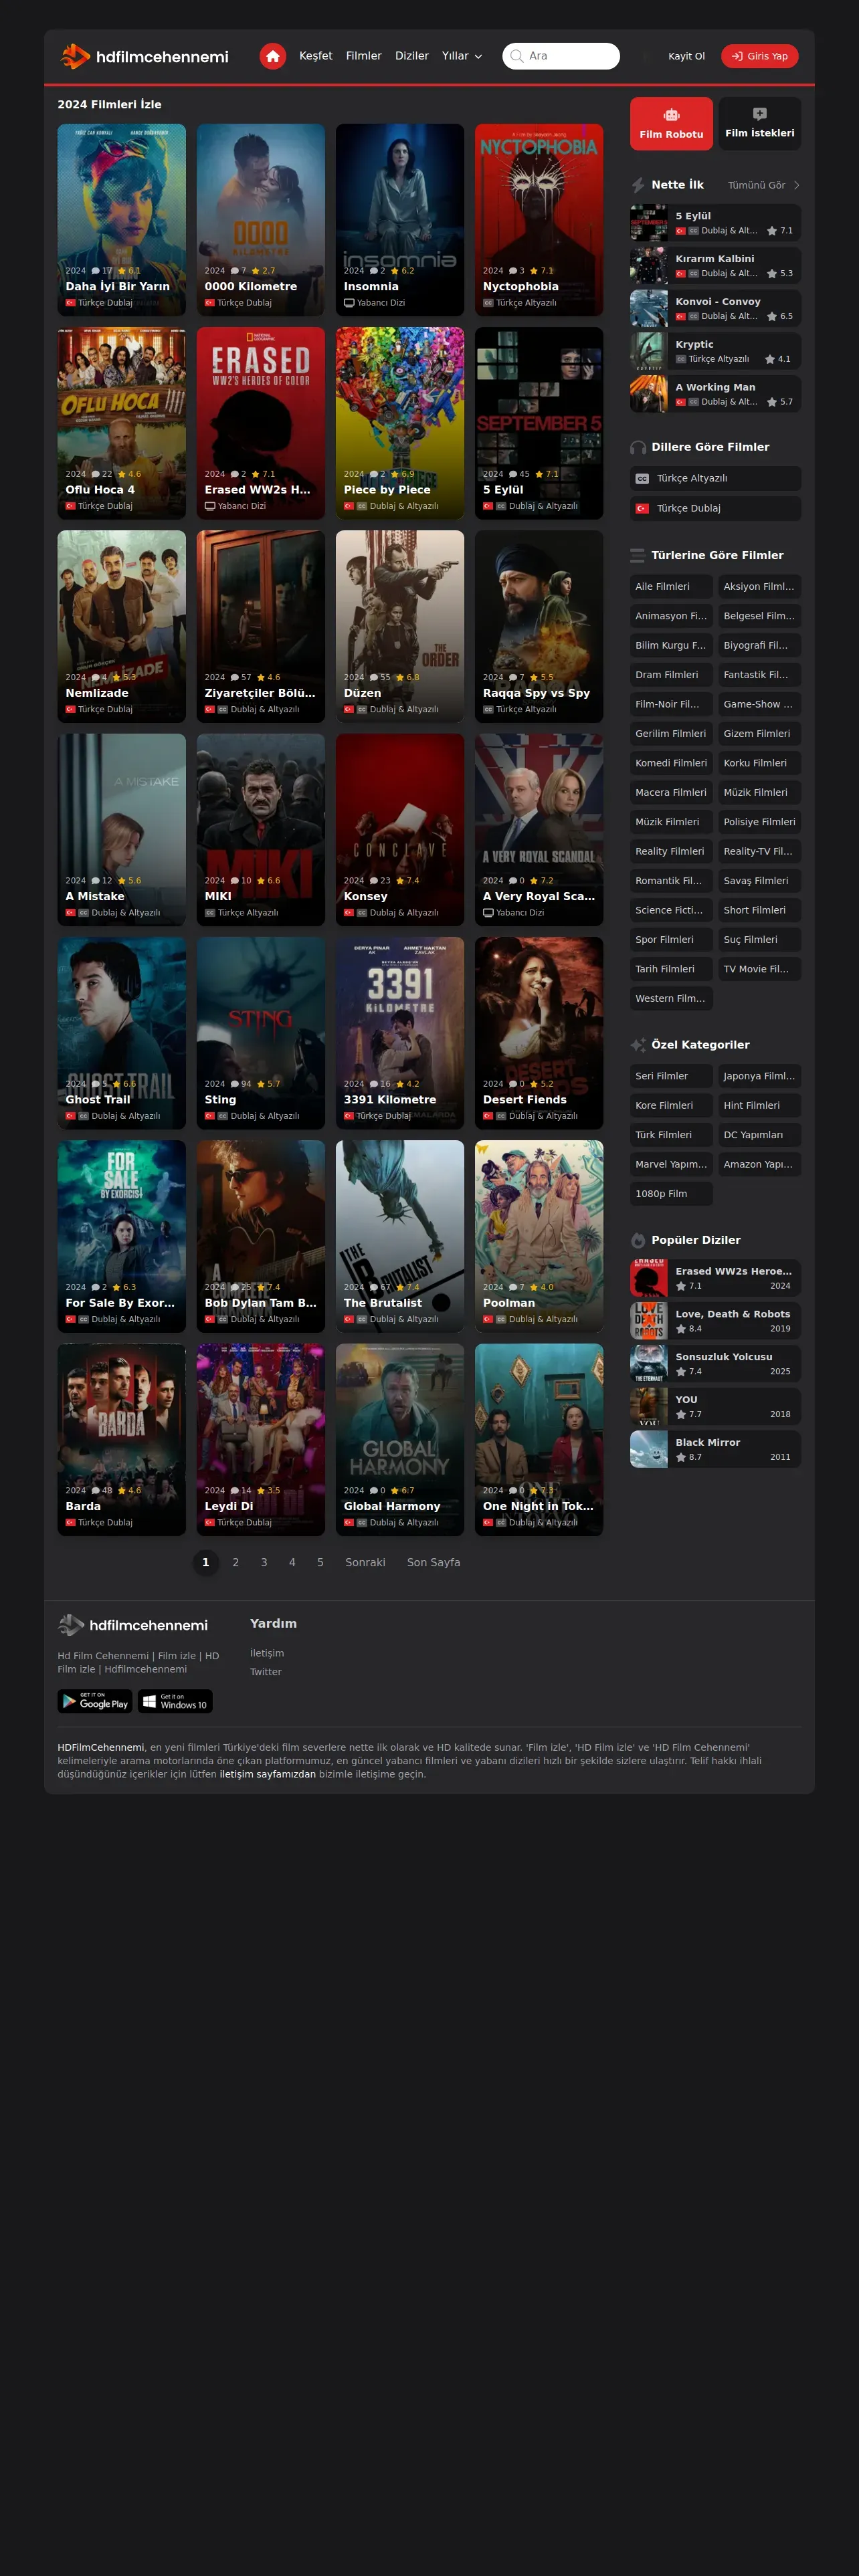Click the Konvoi - Convoy sidebar thumbnail
Image resolution: width=859 pixels, height=2576 pixels.
649,309
